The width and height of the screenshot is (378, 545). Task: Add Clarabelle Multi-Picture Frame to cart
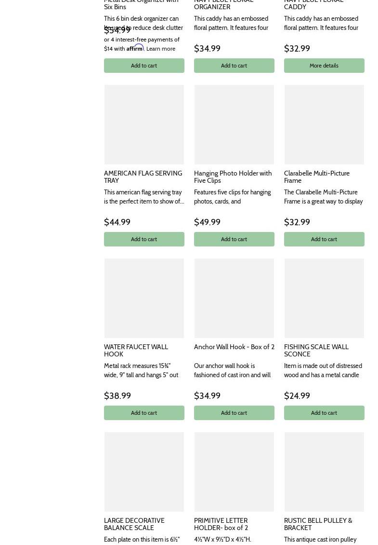pos(324,239)
